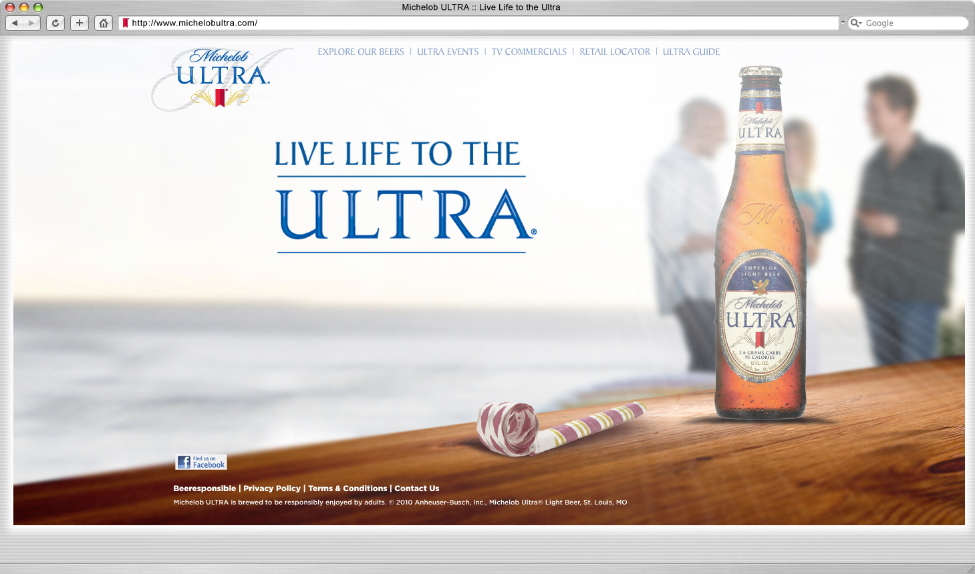Click the LIVE LIFE TO THE ULTRA headline
The image size is (975, 574).
pos(404,196)
